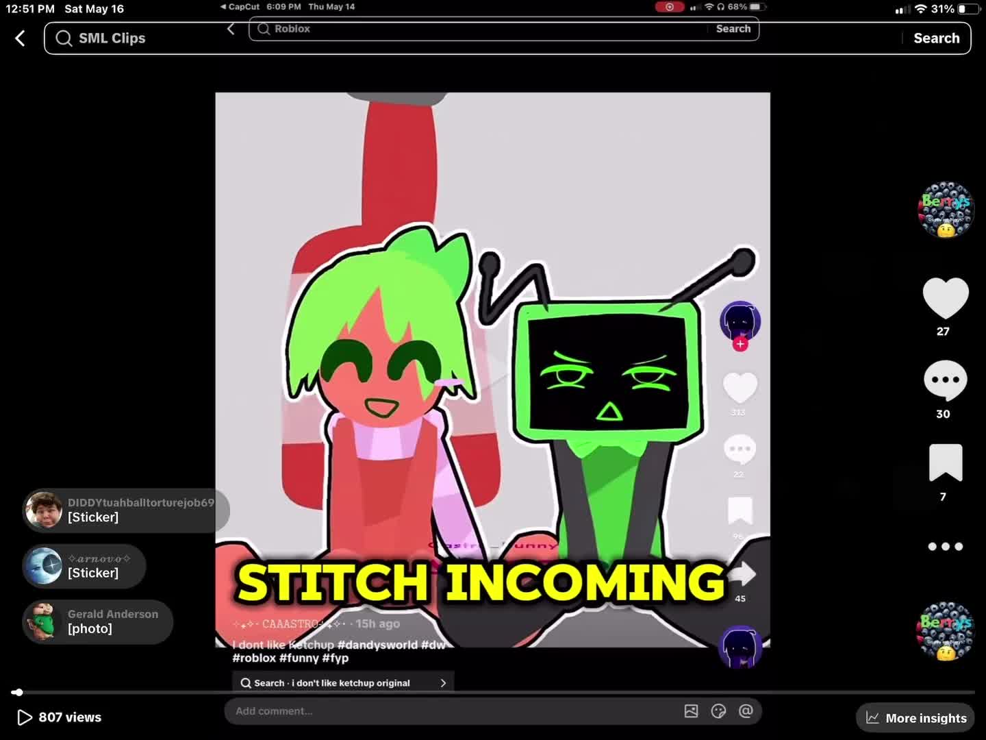
Task: Tap the Wi-Fi icon in the status bar
Action: coord(920,10)
